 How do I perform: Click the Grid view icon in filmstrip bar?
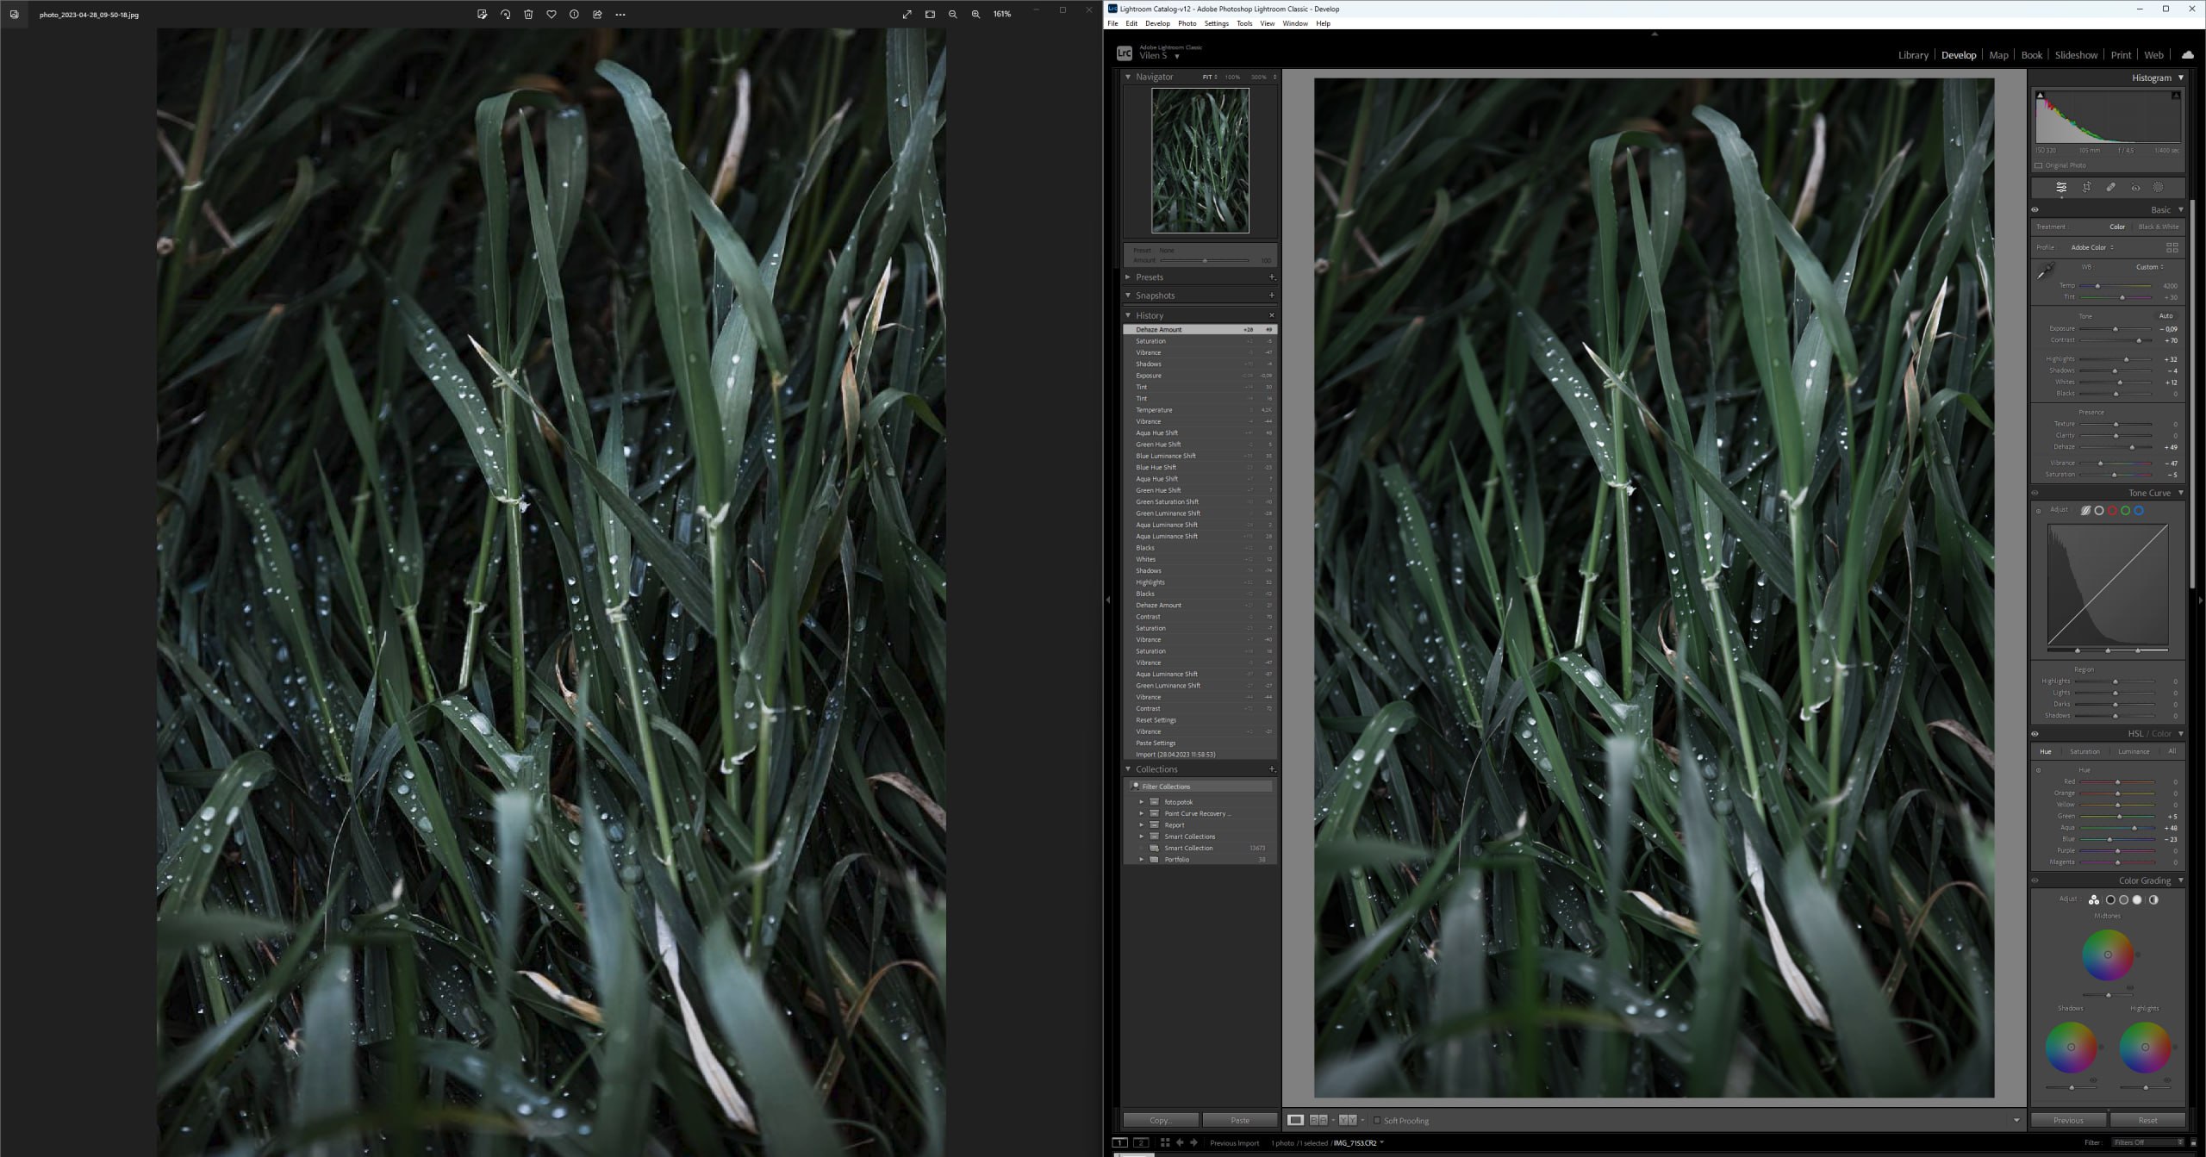[1165, 1142]
